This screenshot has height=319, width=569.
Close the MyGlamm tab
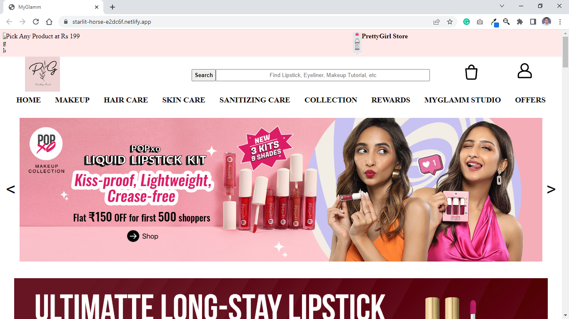coord(97,7)
